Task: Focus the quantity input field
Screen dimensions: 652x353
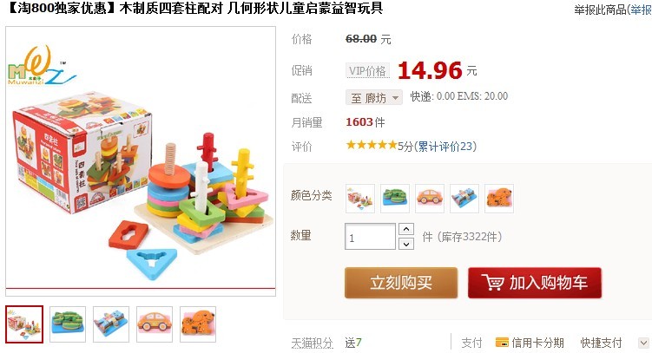Action: pyautogui.click(x=370, y=237)
